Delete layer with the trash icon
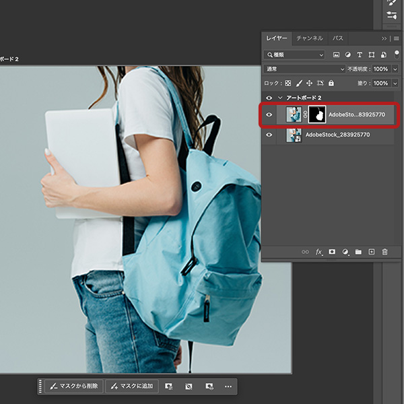The height and width of the screenshot is (404, 404). coord(384,252)
